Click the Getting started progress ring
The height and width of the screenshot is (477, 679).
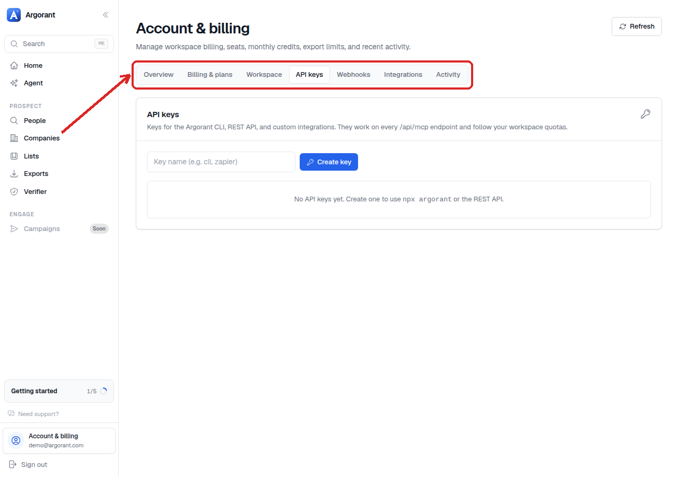[x=103, y=391]
